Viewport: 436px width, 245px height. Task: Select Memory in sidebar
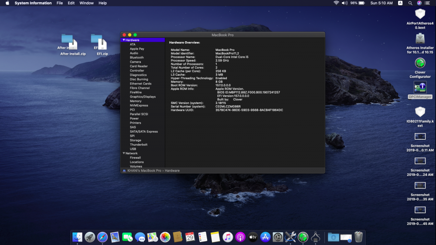click(136, 101)
